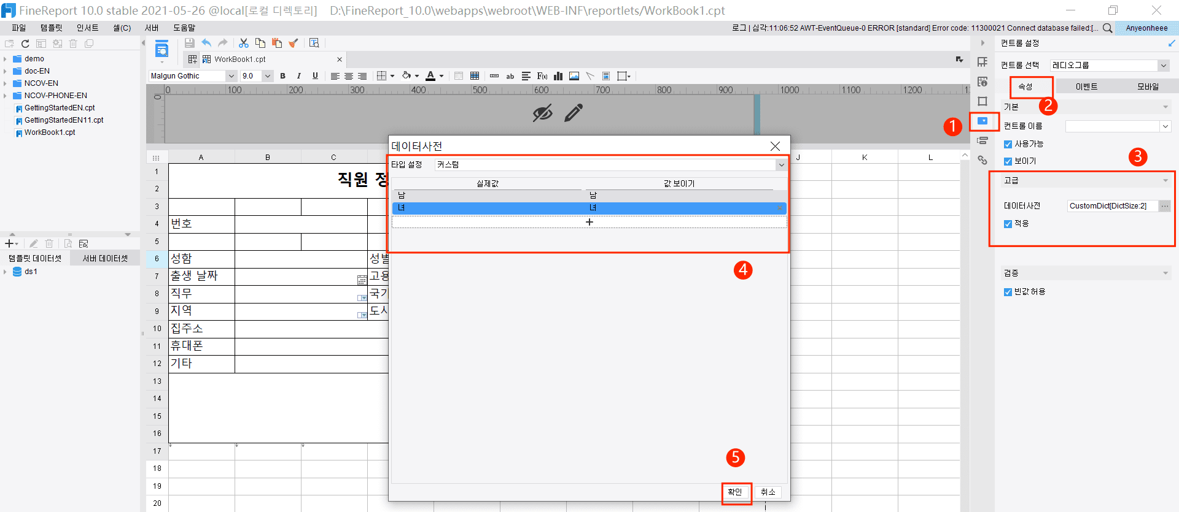
Task: Open the 템플릿 menu
Action: 52,28
